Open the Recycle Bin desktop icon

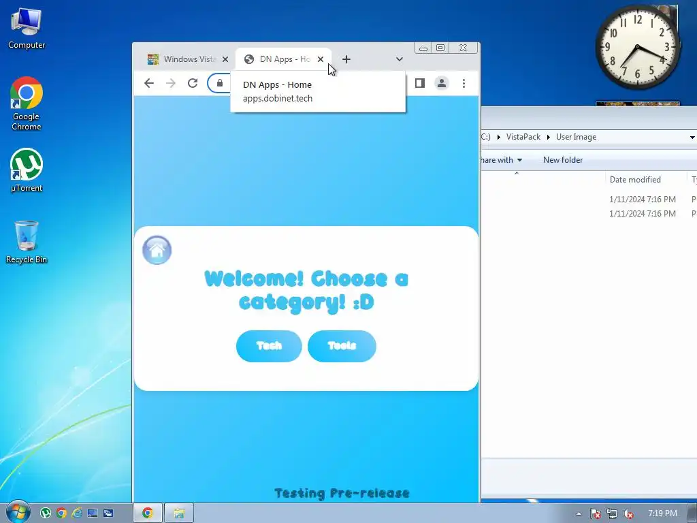point(27,242)
